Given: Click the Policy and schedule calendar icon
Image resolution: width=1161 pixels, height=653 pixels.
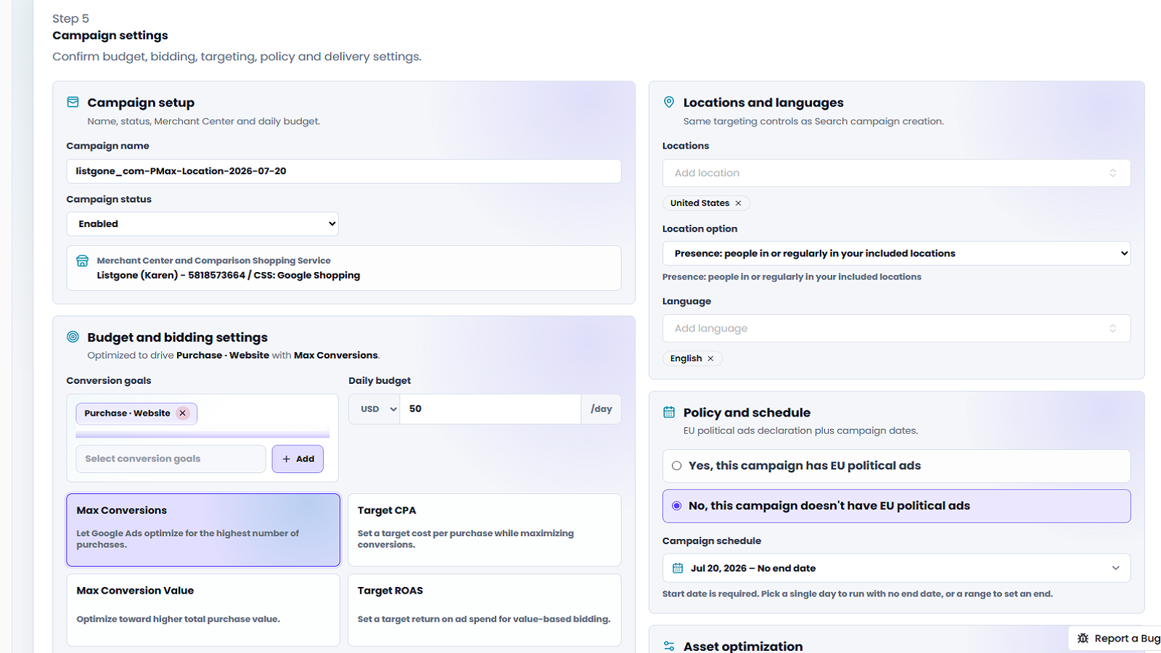Looking at the screenshot, I should tap(669, 412).
